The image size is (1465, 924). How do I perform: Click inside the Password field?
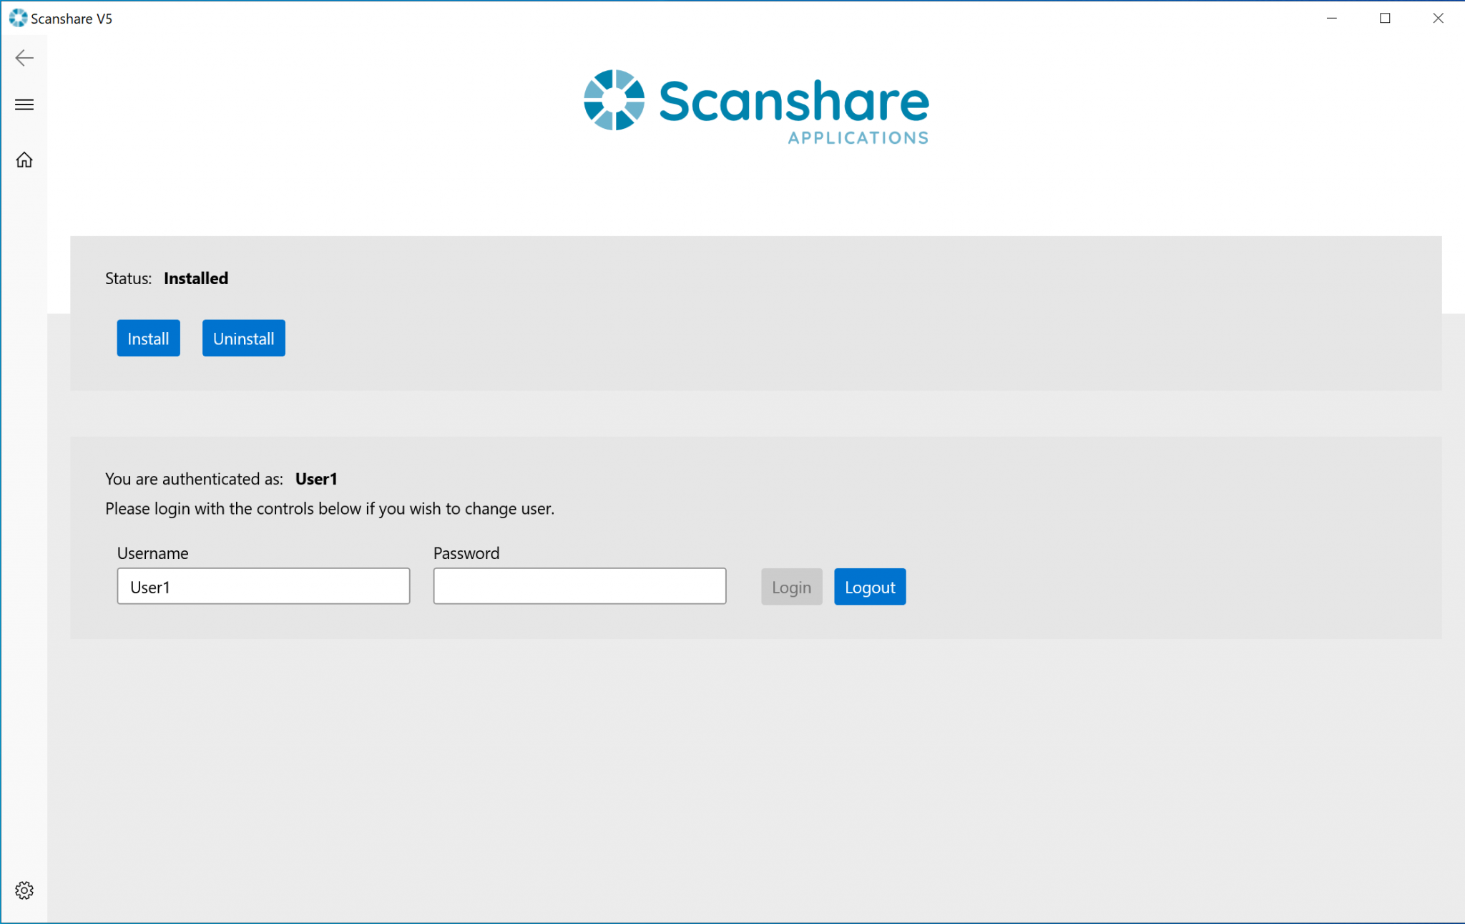579,585
